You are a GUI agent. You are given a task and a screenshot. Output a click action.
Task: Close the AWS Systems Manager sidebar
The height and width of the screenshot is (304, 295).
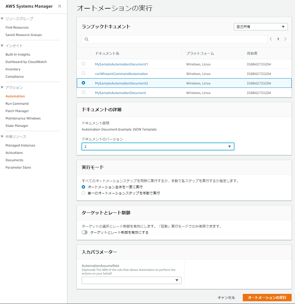(60, 6)
